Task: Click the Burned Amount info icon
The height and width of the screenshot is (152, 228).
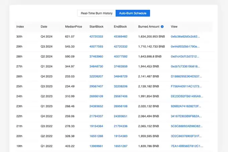Action: tap(162, 27)
